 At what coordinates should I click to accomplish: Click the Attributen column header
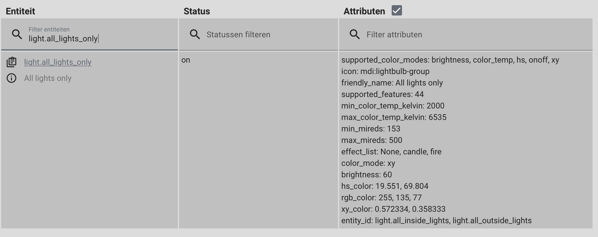point(365,11)
